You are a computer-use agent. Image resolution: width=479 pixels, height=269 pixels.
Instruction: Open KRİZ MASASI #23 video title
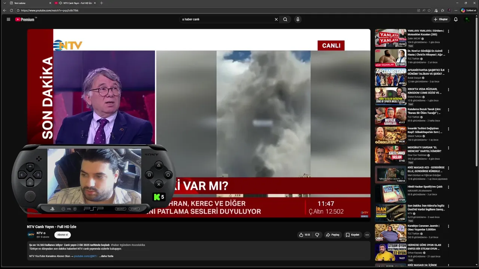click(x=426, y=169)
